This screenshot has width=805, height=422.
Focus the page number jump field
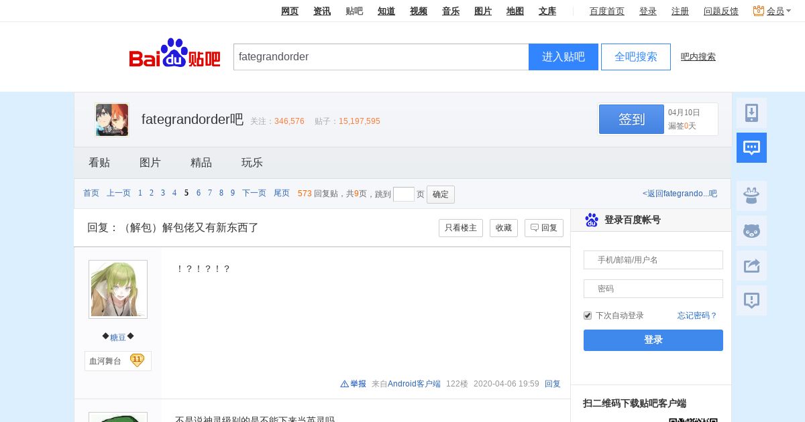coord(404,194)
